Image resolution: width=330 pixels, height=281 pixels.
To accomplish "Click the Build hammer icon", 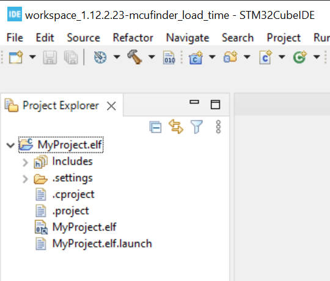I will pyautogui.click(x=134, y=57).
